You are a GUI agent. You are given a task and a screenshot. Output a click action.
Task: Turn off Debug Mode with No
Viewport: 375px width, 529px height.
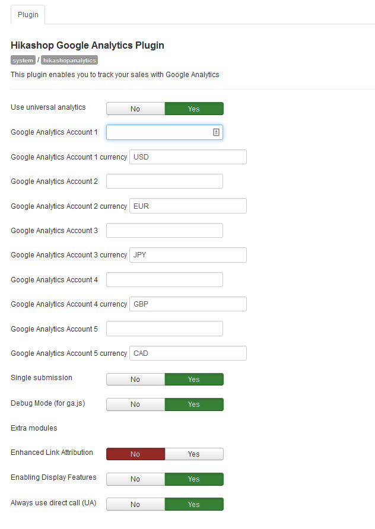tap(135, 404)
